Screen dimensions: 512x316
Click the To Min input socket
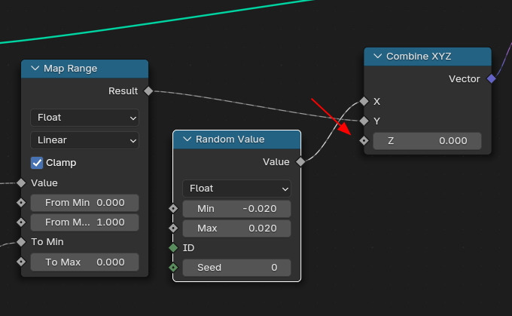(21, 242)
